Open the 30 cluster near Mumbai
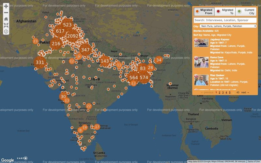261x163 pixels. (63, 96)
